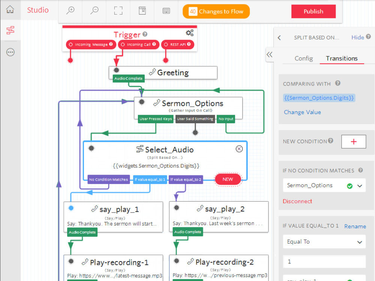The width and height of the screenshot is (375, 281).
Task: Click Select_Audio input connector dot
Action: click(x=91, y=148)
